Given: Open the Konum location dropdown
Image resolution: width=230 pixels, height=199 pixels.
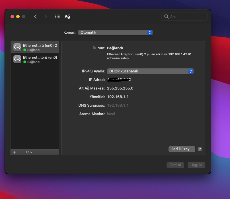Looking at the screenshot, I should [115, 33].
